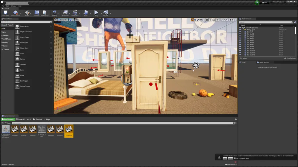Toggle visibility of ARSkyLight1 in outliner
The height and width of the screenshot is (167, 298).
click(240, 30)
